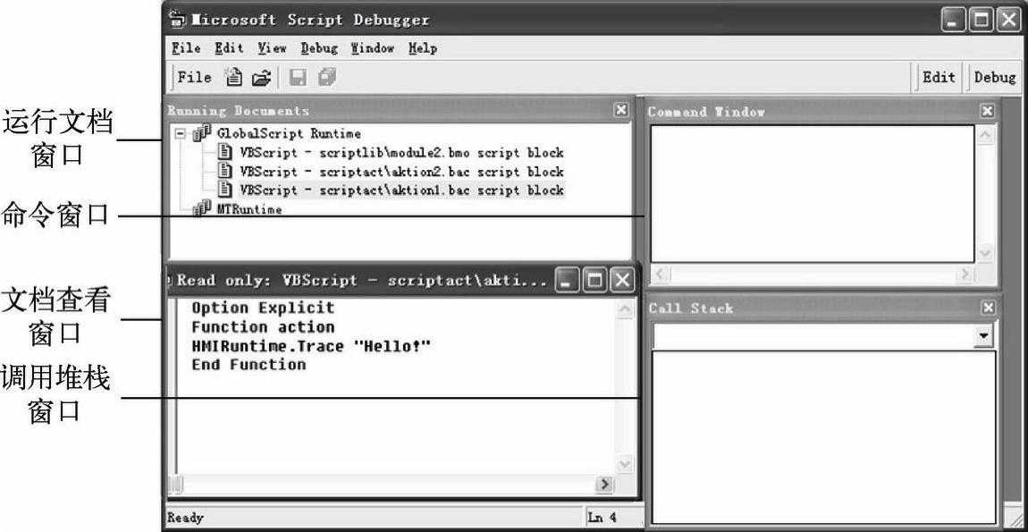The height and width of the screenshot is (532, 1028).
Task: Open the Debug menu
Action: (x=319, y=48)
